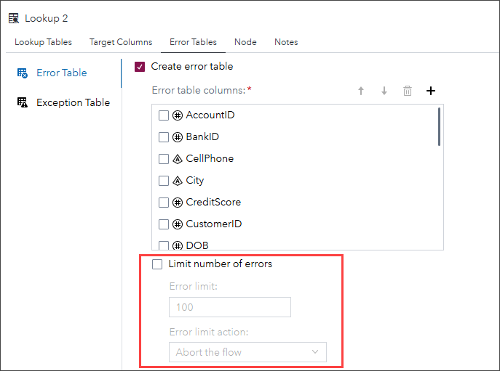The image size is (500, 371).
Task: Click the delete column trash icon
Action: coord(408,91)
